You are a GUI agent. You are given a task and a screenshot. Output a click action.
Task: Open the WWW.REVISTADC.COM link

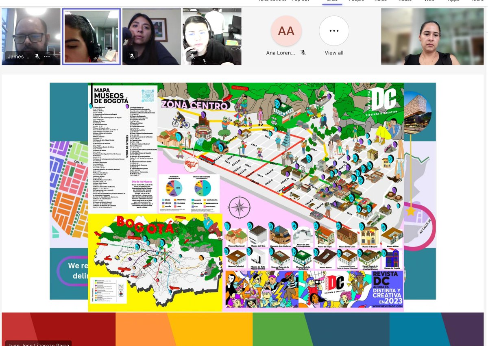point(388,306)
